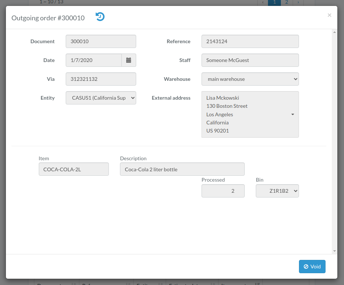Screen dimensions: 344x285
Task: Select page 1 in background pagination
Action: (275, 3)
